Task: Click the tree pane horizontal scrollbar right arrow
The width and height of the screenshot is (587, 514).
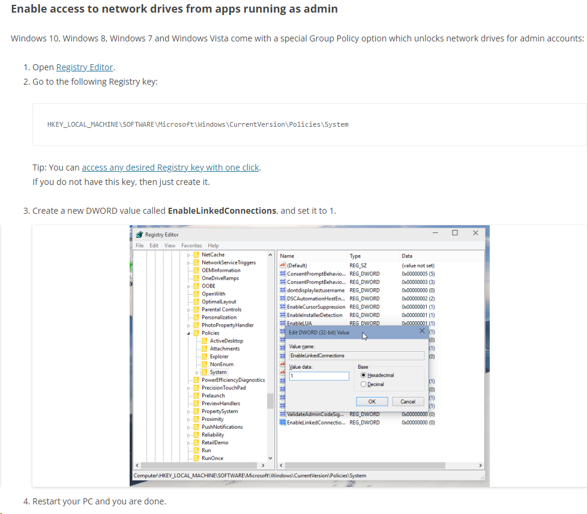Action: point(263,466)
